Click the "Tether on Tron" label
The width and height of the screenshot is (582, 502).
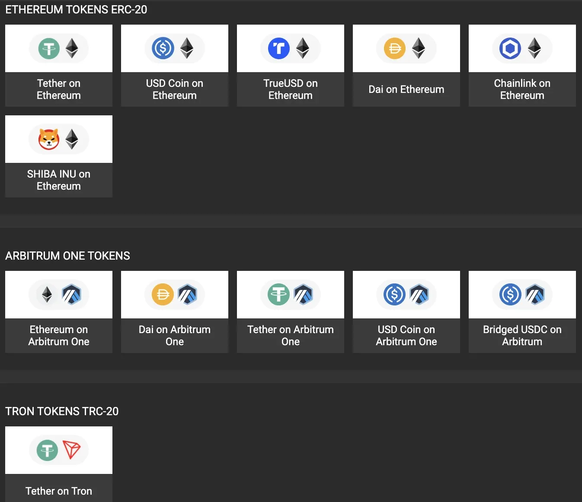[x=59, y=491]
